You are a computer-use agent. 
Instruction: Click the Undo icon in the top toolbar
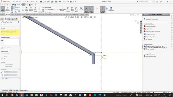60,2
